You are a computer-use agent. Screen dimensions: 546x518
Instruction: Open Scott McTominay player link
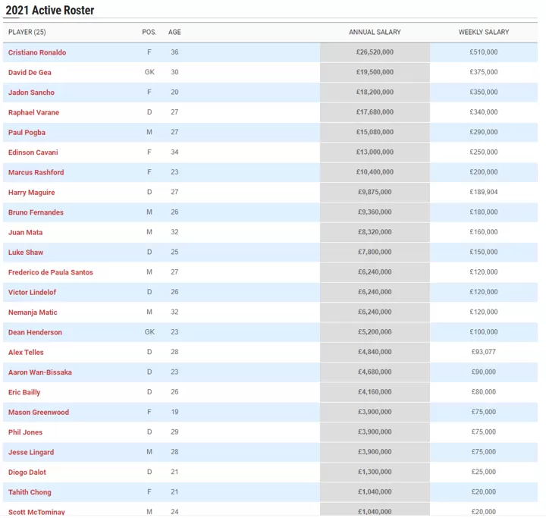point(36,512)
